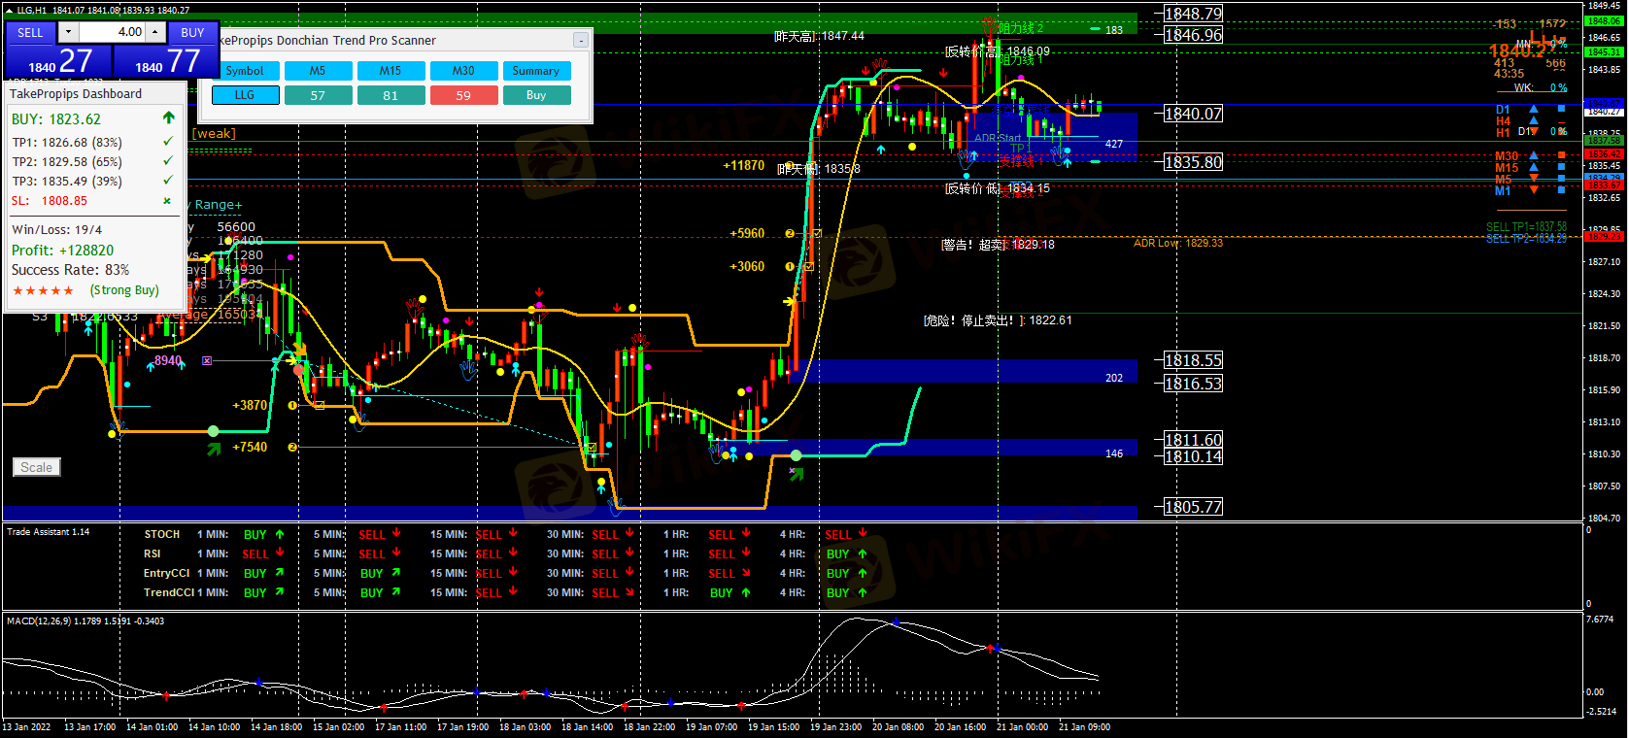
Task: Click the lot size field showing 4.00
Action: (x=112, y=32)
